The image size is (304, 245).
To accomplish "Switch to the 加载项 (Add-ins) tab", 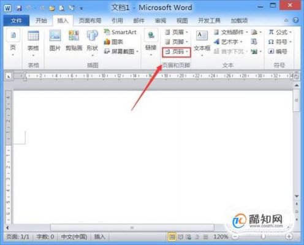I will (239, 21).
